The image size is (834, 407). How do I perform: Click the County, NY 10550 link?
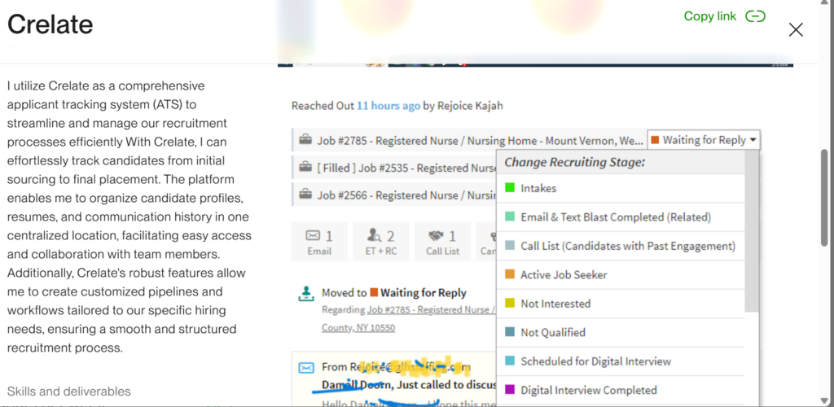point(358,328)
